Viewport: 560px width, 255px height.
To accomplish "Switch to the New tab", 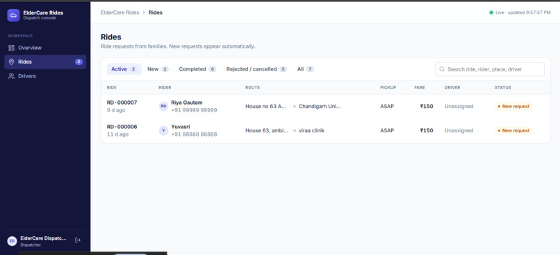I will pos(158,69).
